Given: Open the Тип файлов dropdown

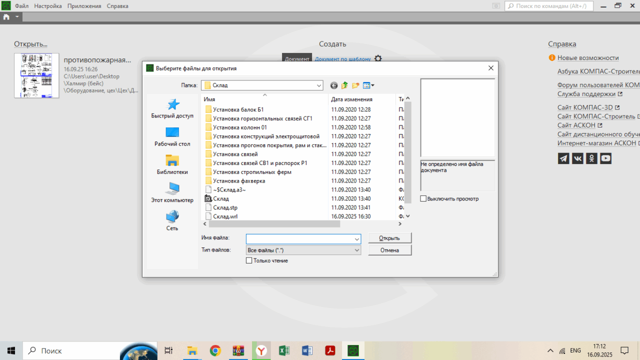Looking at the screenshot, I should pos(357,250).
